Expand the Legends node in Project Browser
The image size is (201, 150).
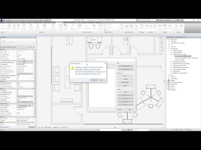coord(167,81)
